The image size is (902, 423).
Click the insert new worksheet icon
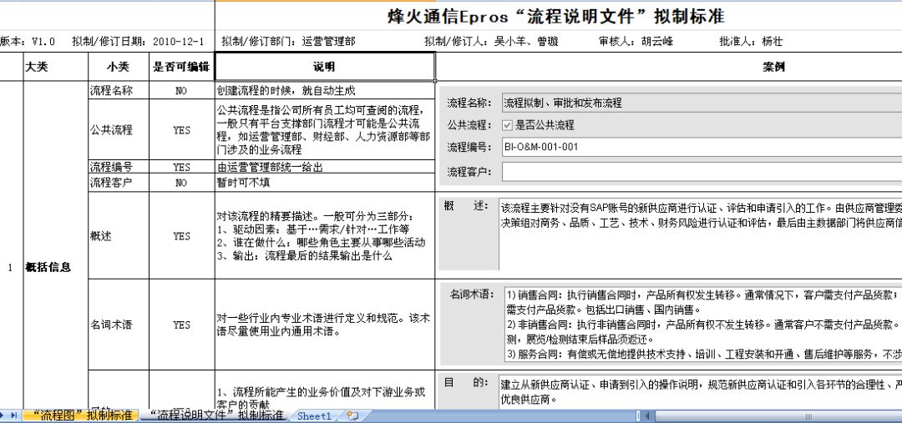point(352,415)
